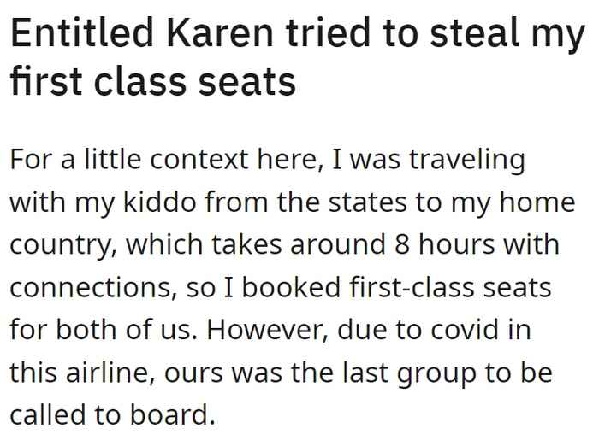Click the word 'Karen' in the headline
Viewport: 599px width, 440px height.
(220, 32)
